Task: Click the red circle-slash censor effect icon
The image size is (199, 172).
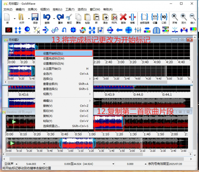Action: [9, 30]
